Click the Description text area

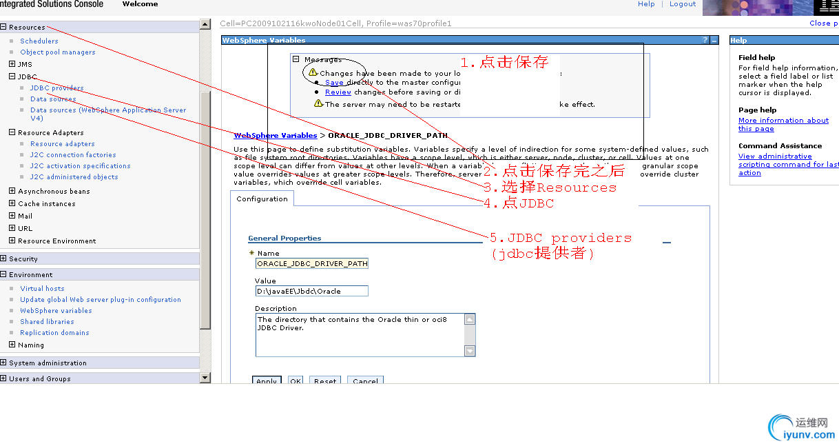tap(360, 335)
